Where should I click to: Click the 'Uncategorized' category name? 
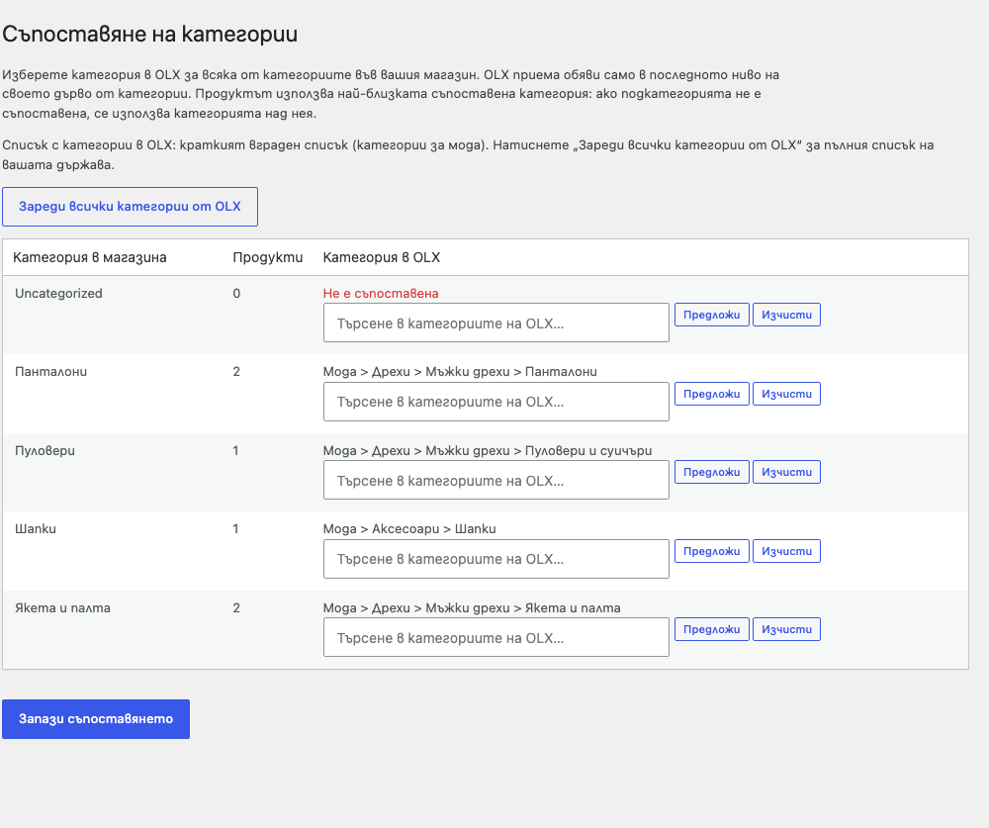pos(58,294)
